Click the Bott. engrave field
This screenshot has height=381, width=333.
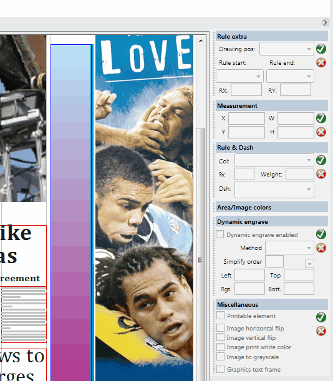click(299, 289)
